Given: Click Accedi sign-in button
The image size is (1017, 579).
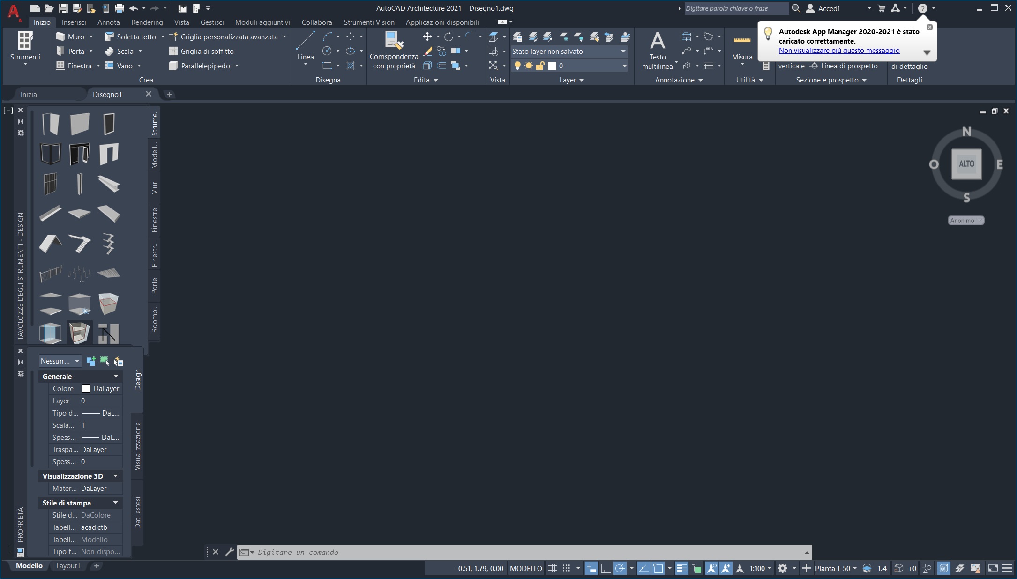Looking at the screenshot, I should point(828,8).
